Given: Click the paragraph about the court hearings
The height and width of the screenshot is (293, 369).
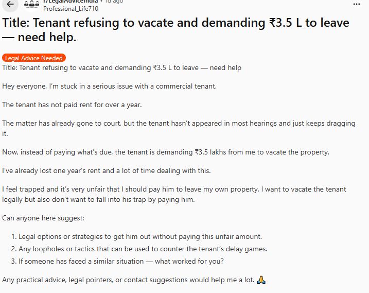Looking at the screenshot, I should point(175,128).
